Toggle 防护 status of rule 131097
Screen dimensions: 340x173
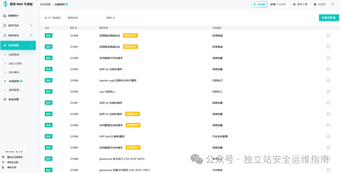pos(48,47)
